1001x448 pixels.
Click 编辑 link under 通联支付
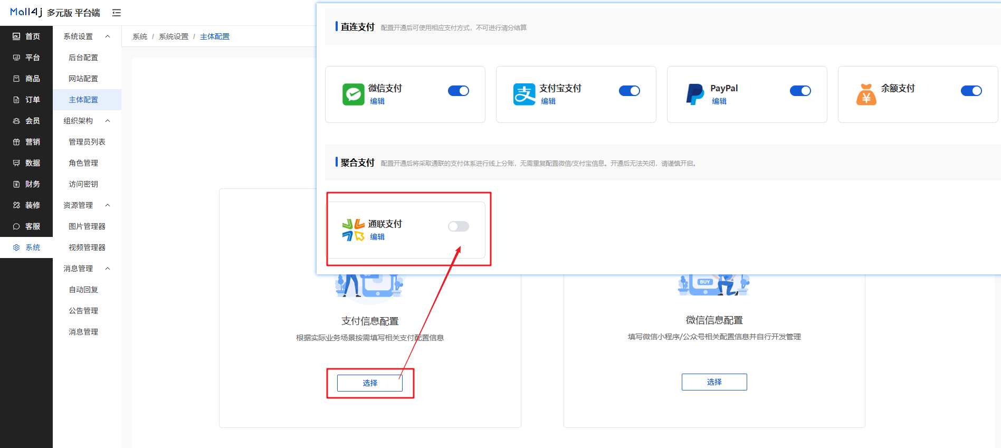pos(377,237)
